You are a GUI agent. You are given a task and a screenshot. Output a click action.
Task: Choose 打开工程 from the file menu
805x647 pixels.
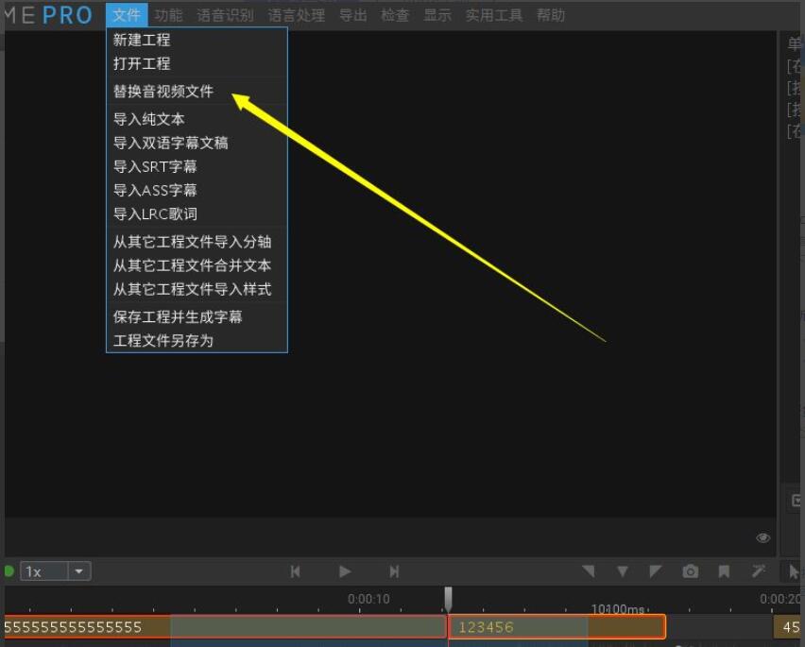pos(197,63)
